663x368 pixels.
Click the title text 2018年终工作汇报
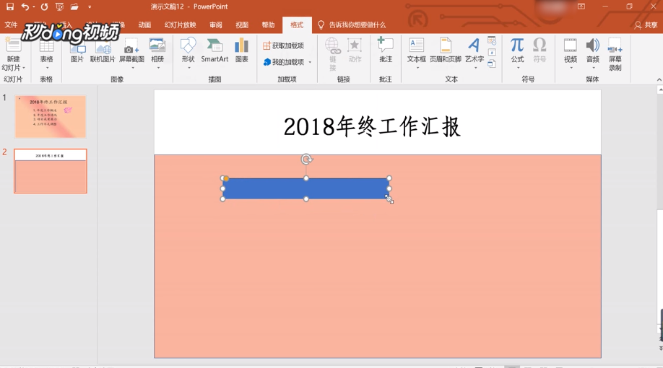pos(372,127)
